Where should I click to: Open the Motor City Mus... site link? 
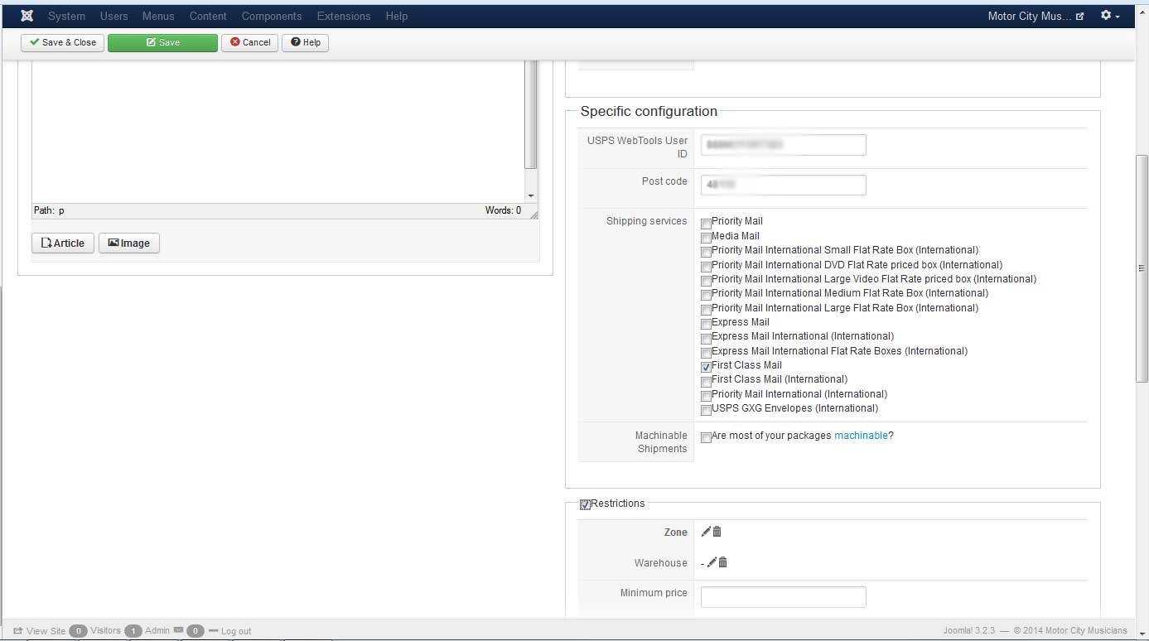[x=1036, y=16]
